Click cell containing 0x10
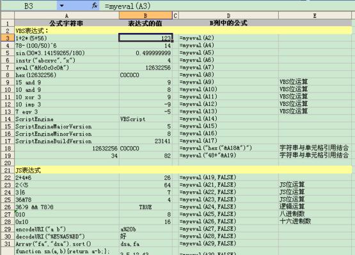Image resolution: width=355 pixels, height=255 pixels. pyautogui.click(x=67, y=222)
